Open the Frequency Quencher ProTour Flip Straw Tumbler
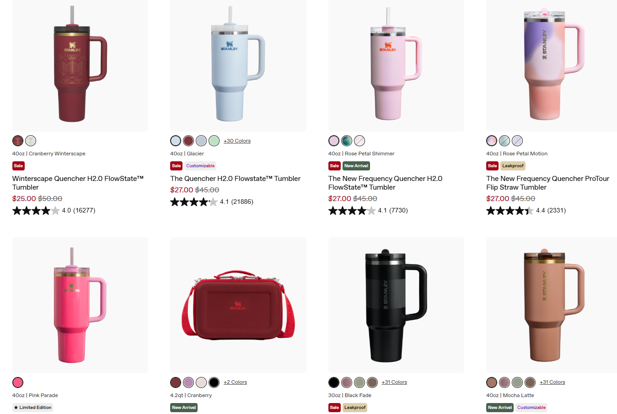The image size is (617, 414). click(x=547, y=183)
